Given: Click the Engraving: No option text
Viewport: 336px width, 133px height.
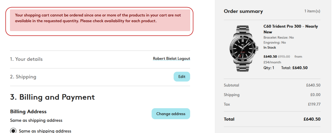Looking at the screenshot, I should coord(275,42).
